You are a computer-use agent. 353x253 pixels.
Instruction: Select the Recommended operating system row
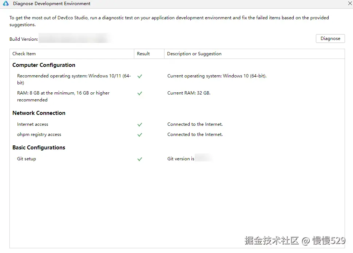click(x=177, y=79)
